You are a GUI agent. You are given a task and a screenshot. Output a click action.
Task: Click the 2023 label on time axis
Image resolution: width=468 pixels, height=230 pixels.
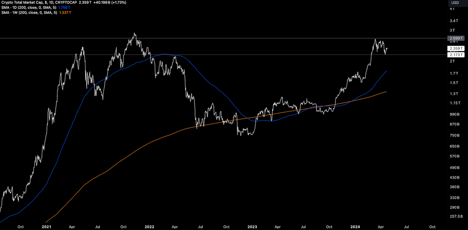tap(252, 227)
